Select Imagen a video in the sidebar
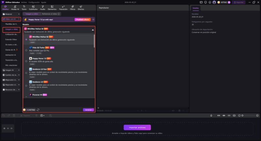This screenshot has height=141, width=261. (x=11, y=29)
